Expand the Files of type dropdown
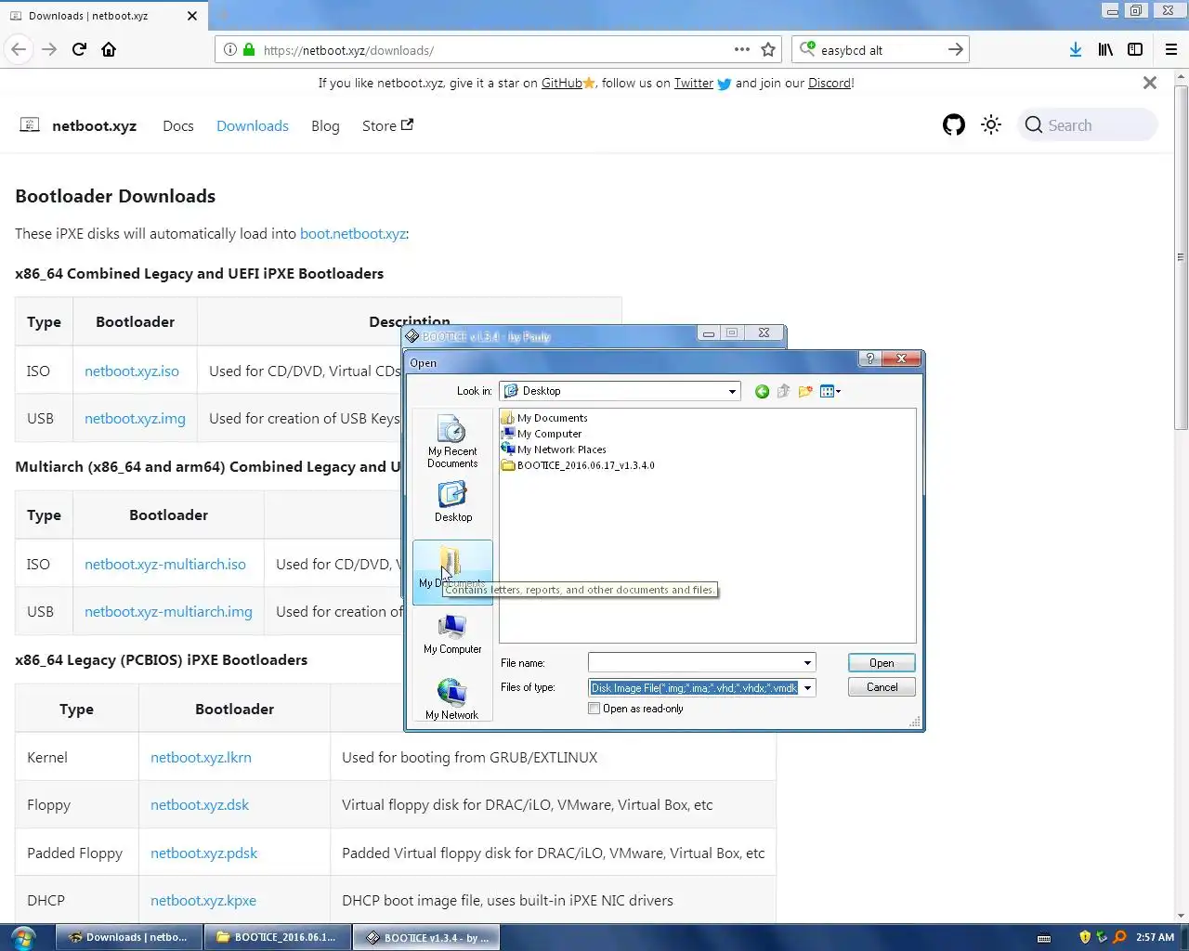This screenshot has width=1189, height=951. click(x=807, y=688)
